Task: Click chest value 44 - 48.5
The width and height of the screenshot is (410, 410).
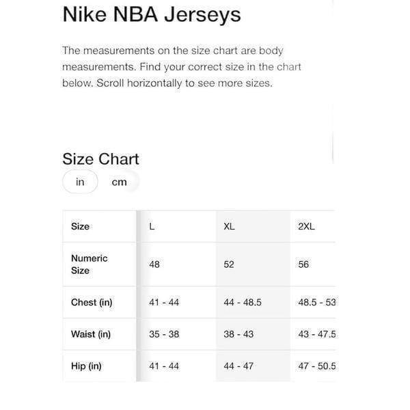Action: click(243, 302)
